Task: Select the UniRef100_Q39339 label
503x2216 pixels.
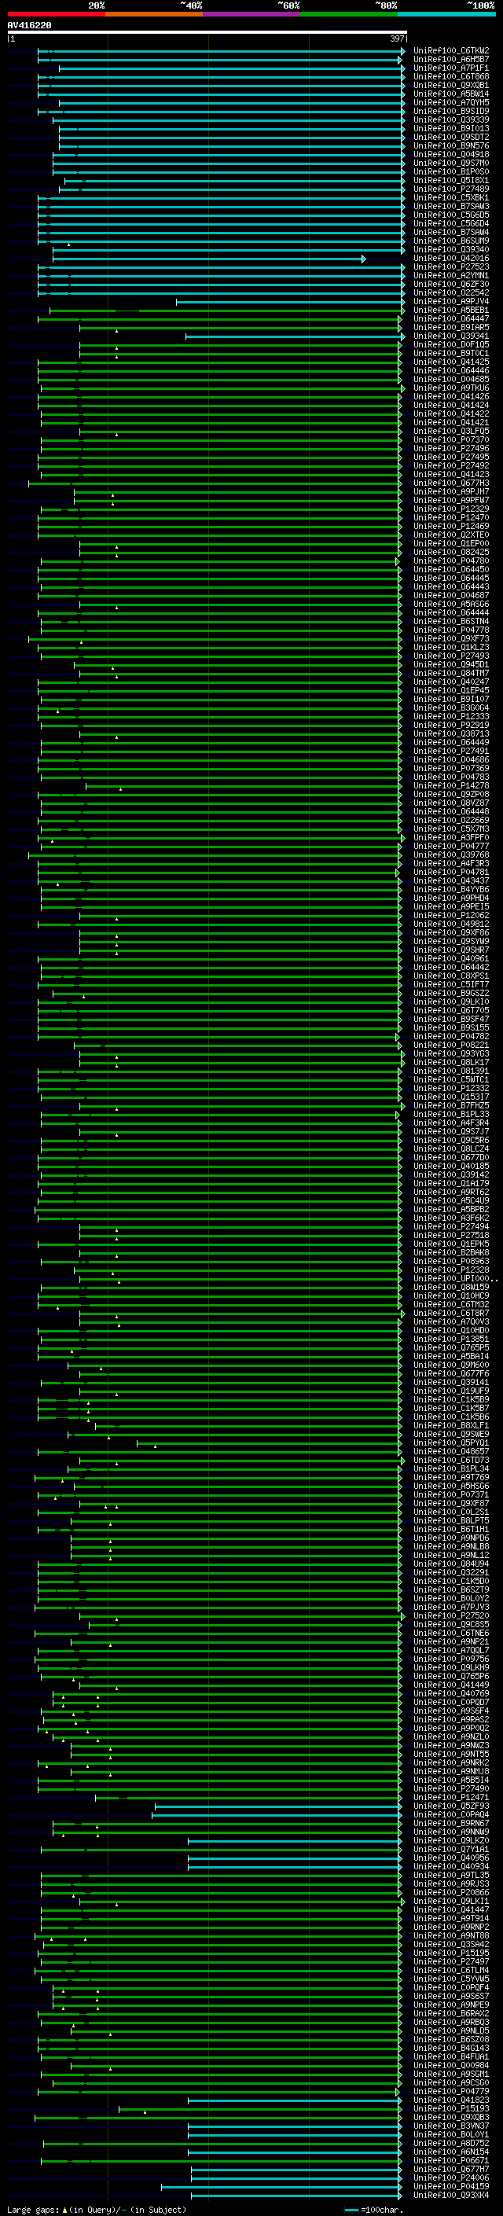Action: point(450,119)
